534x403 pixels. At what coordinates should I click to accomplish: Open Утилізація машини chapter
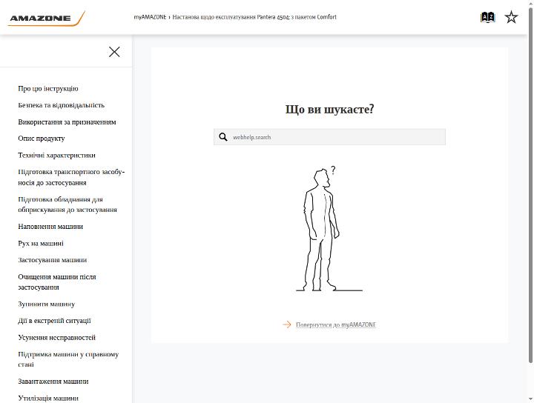[x=48, y=398]
